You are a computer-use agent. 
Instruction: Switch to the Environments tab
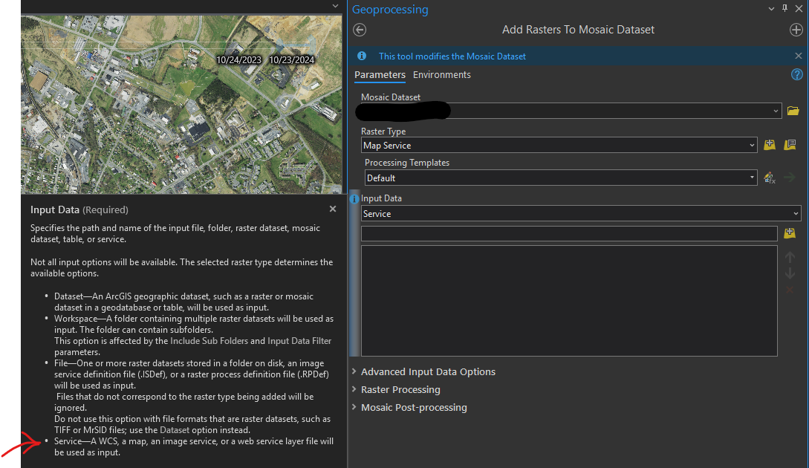441,74
